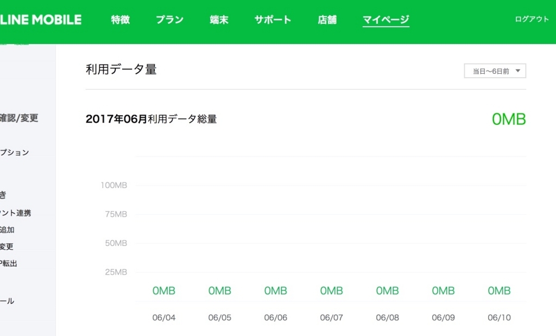Open the プラン menu item
556x336 pixels.
point(169,20)
